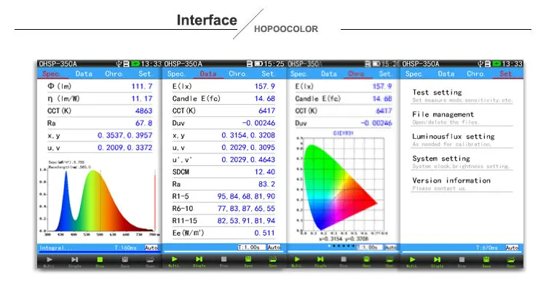This screenshot has width=546, height=288.
Task: Tap the CIE chromaticity diagram on Chro screen
Action: 341,186
